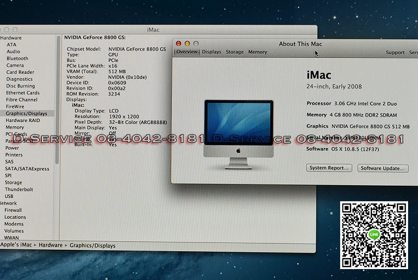This screenshot has width=418, height=280.
Task: Click the ROM Revision value 3234
Action: click(114, 94)
